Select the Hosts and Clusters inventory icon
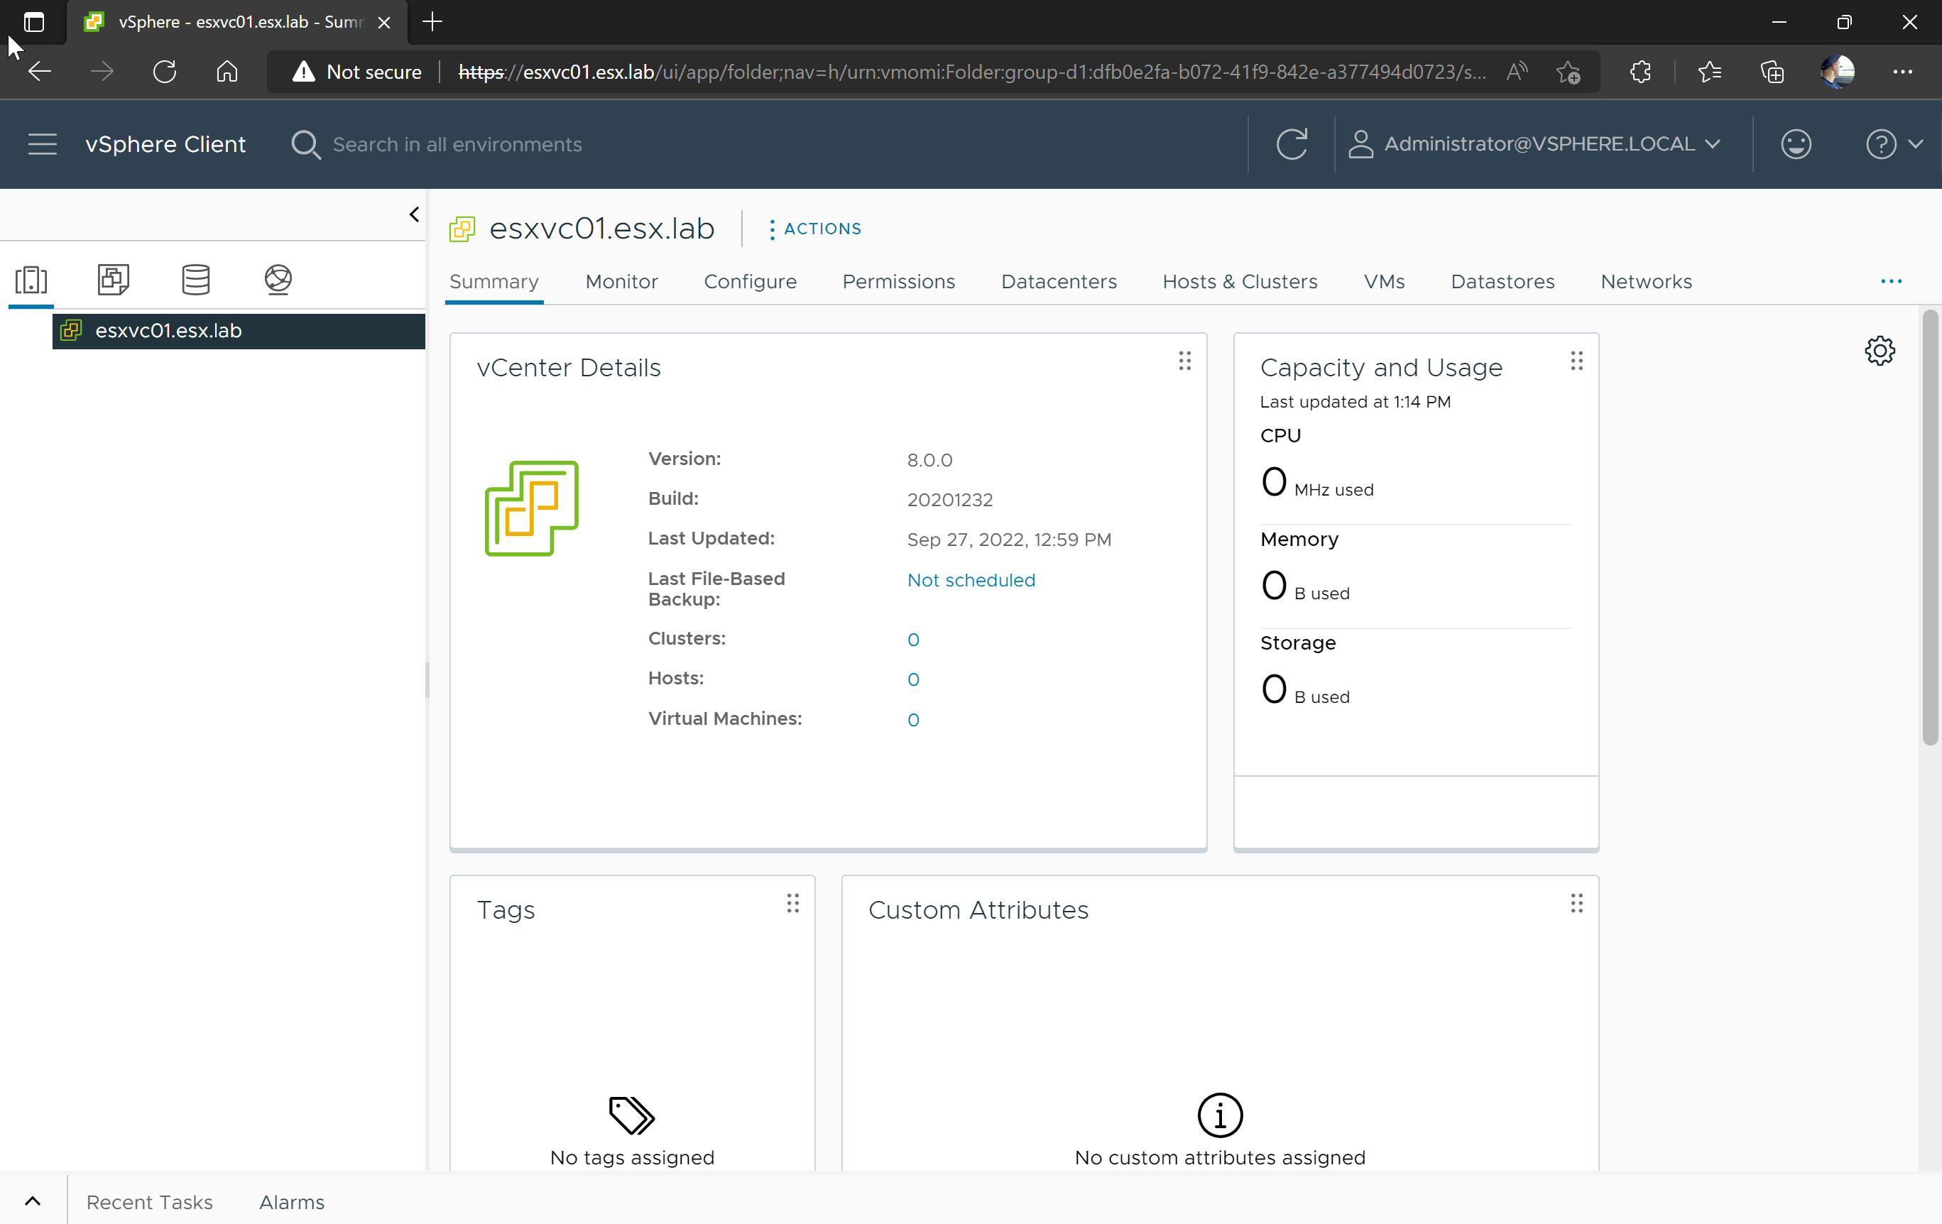Image resolution: width=1942 pixels, height=1224 pixels. pyautogui.click(x=32, y=280)
